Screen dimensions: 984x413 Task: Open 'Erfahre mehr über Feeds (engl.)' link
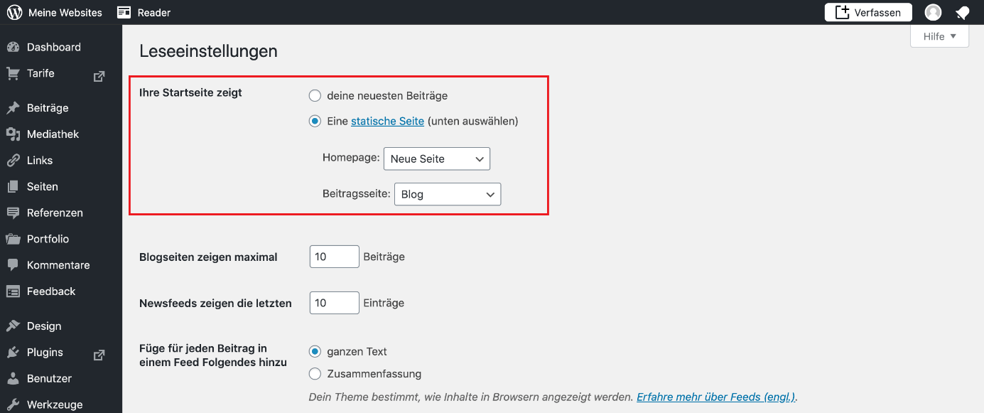716,397
